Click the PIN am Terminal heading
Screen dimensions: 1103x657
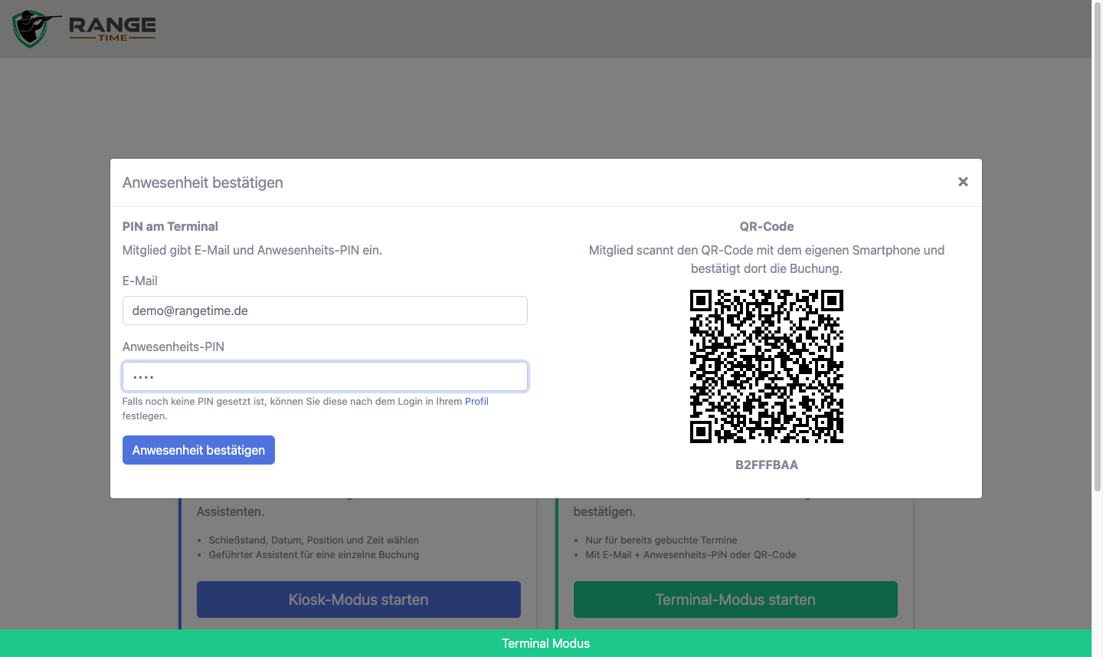click(x=170, y=226)
